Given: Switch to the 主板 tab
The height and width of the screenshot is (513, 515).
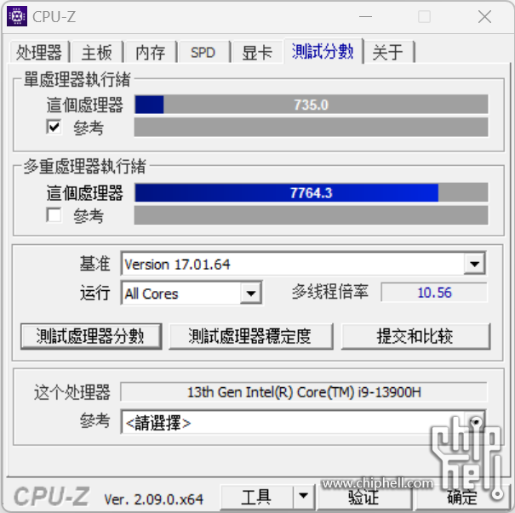Looking at the screenshot, I should pyautogui.click(x=96, y=52).
